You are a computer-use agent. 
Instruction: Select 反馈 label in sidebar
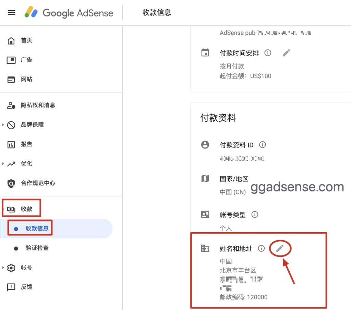point(26,287)
